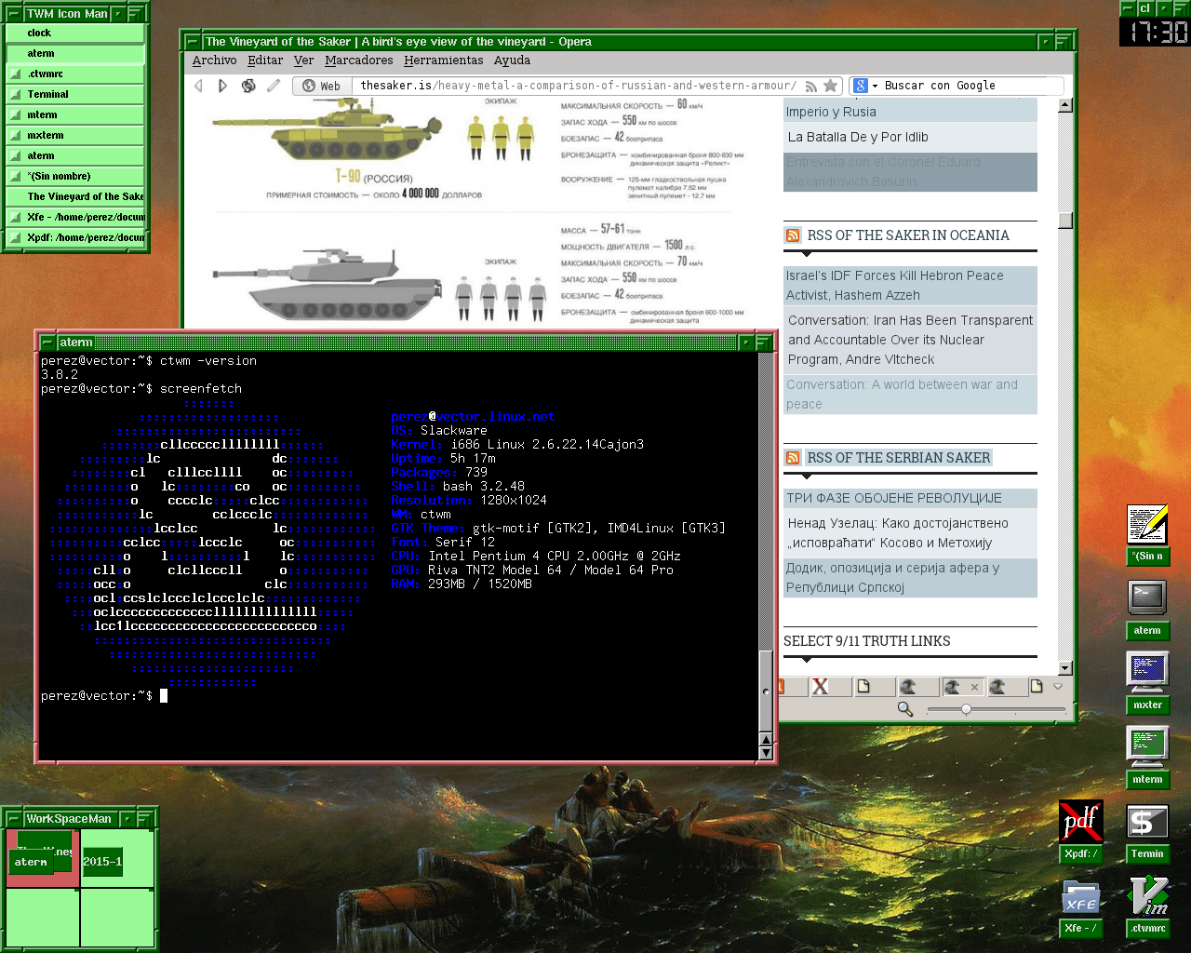Open the Xpdf desktop icon

pos(1080,832)
